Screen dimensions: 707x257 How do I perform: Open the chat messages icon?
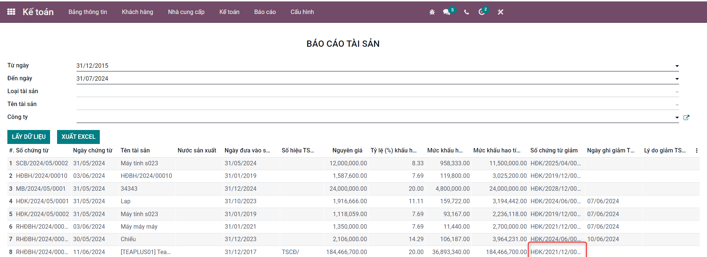pos(447,12)
